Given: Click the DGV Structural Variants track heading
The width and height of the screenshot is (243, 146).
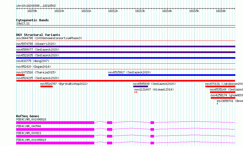Looking at the screenshot, I should pyautogui.click(x=38, y=35).
